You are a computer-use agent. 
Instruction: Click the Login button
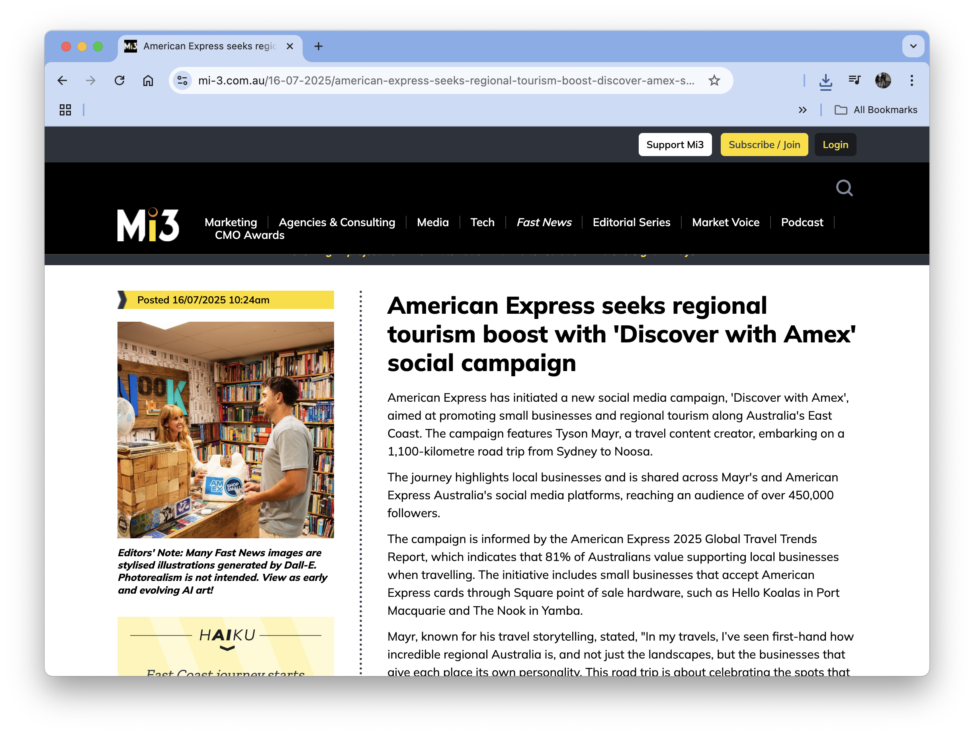pos(835,145)
